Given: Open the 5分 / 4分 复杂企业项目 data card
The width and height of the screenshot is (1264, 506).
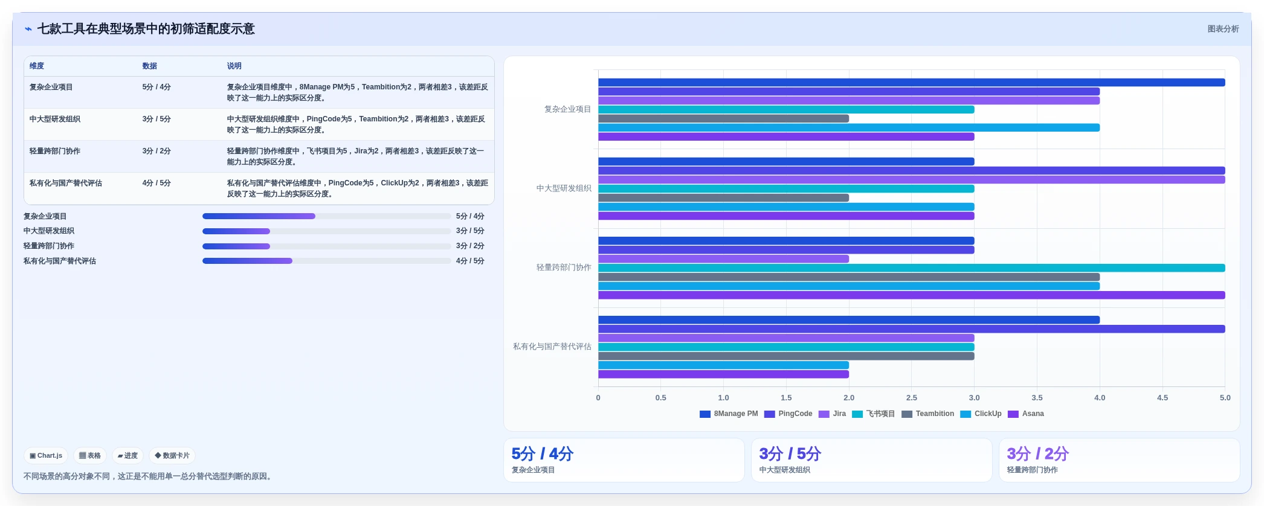Looking at the screenshot, I should [x=624, y=461].
